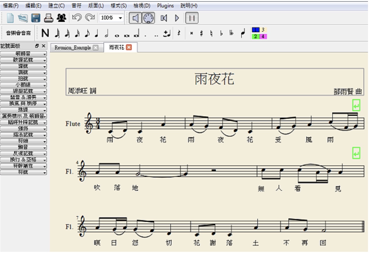Close the 雨夜花 score tab

pyautogui.click(x=129, y=48)
